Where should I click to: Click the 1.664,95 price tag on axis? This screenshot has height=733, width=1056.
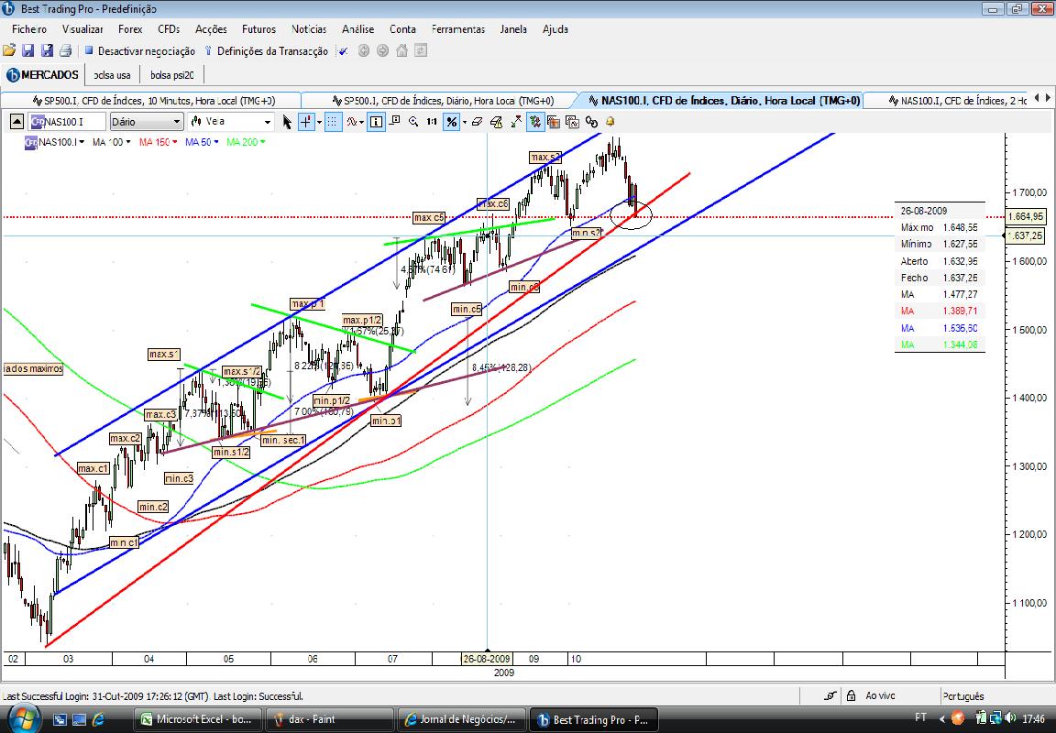click(1025, 216)
